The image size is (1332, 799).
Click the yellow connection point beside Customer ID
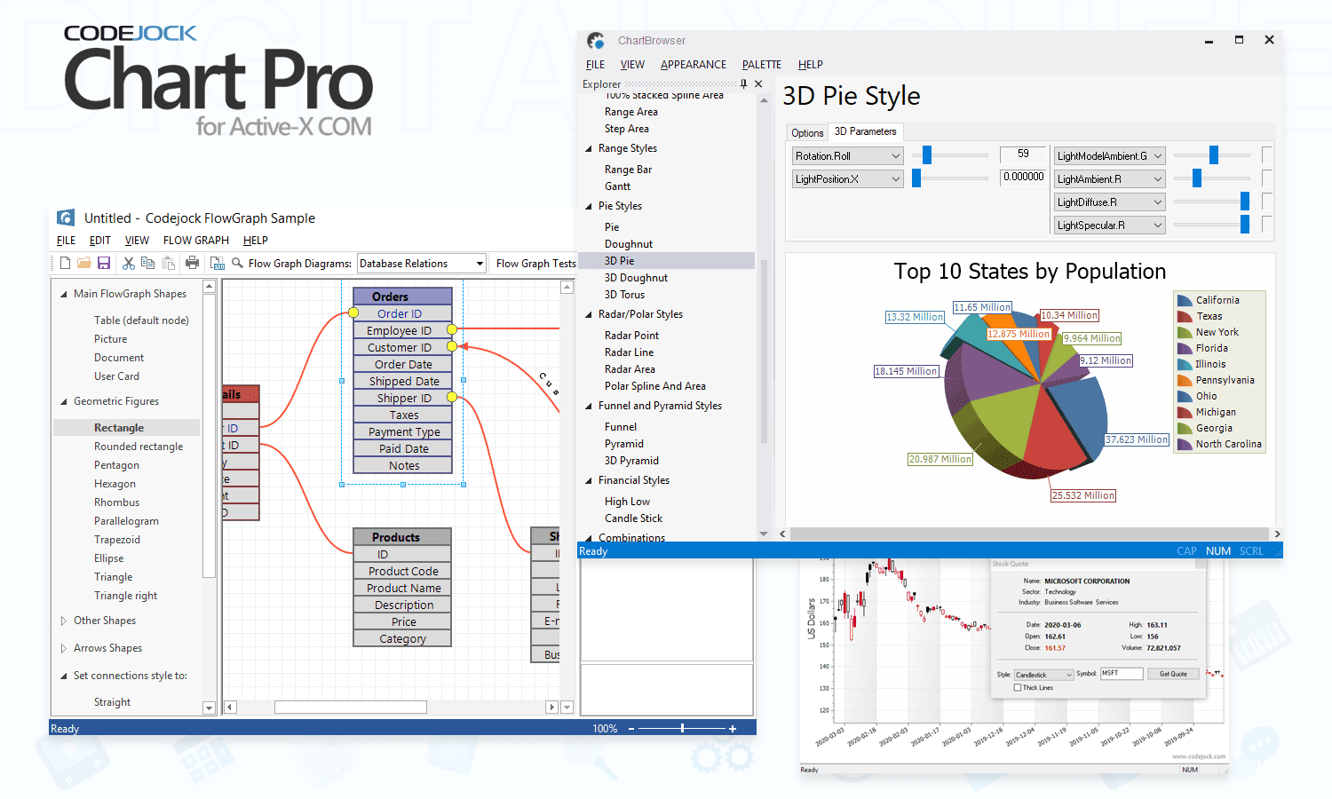click(451, 346)
